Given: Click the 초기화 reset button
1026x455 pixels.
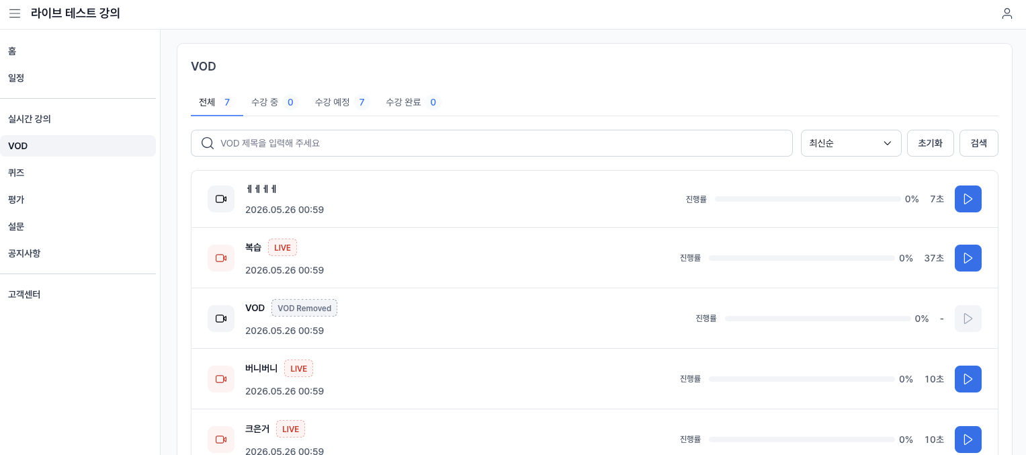Looking at the screenshot, I should point(931,143).
